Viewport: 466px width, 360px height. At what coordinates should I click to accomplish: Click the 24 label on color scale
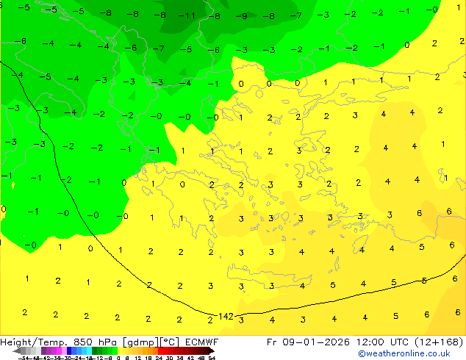pyautogui.click(x=159, y=358)
